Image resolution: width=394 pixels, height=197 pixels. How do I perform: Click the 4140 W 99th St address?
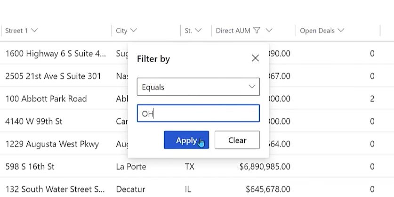click(x=34, y=122)
